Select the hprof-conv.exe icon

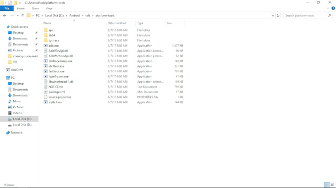[x=45, y=76]
